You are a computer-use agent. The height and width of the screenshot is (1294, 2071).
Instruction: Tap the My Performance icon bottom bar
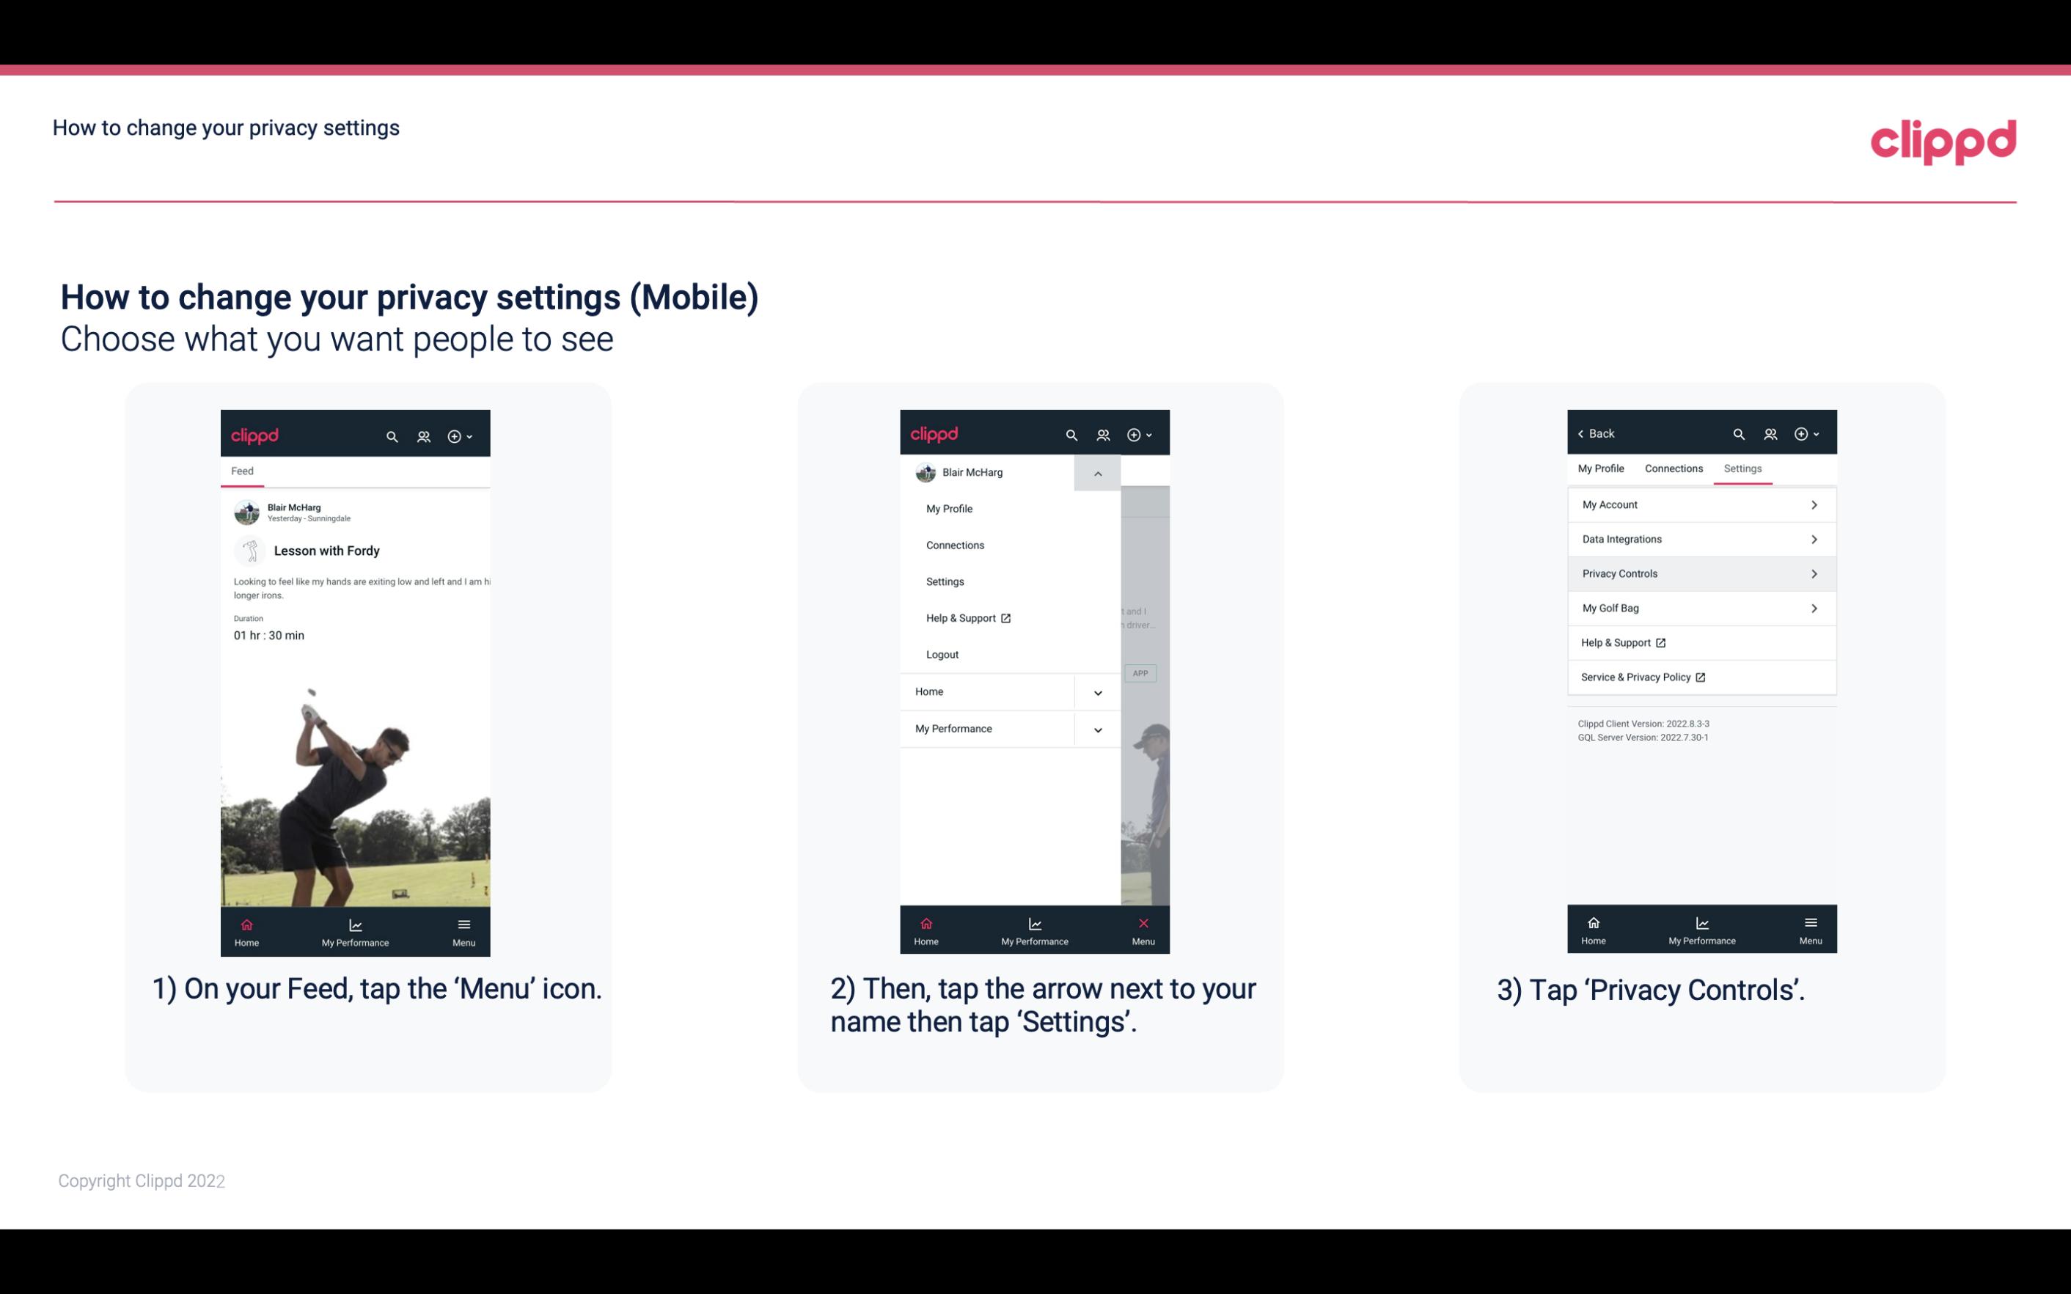356,929
